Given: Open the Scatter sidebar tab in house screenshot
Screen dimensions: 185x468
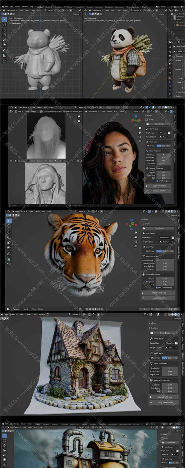Looking at the screenshot, I should (183, 347).
